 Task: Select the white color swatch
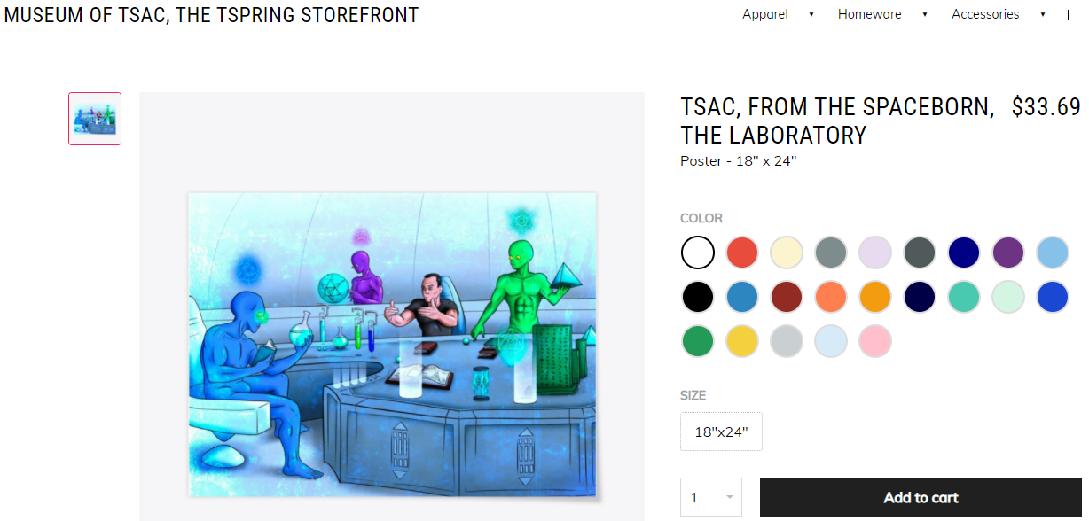point(698,253)
